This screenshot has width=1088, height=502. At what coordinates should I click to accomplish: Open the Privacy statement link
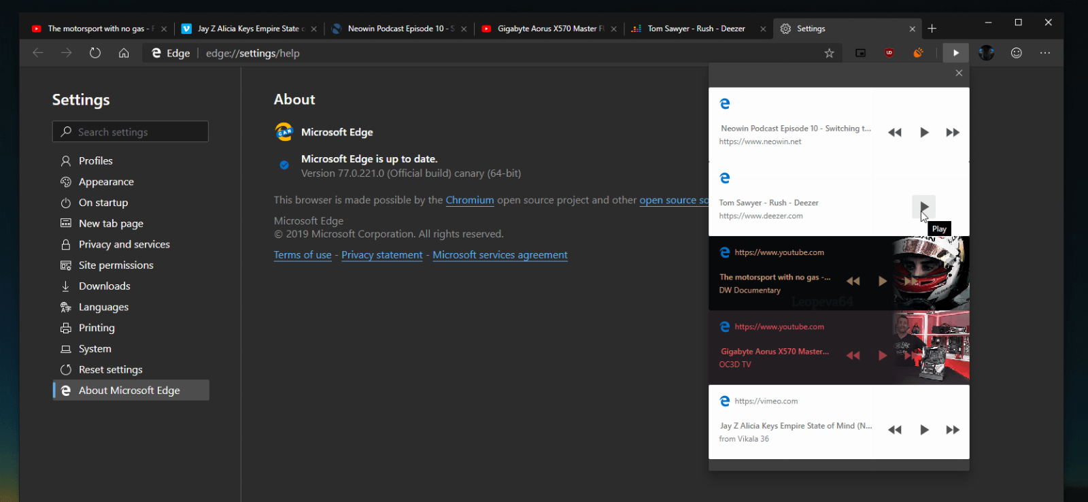[x=382, y=255]
